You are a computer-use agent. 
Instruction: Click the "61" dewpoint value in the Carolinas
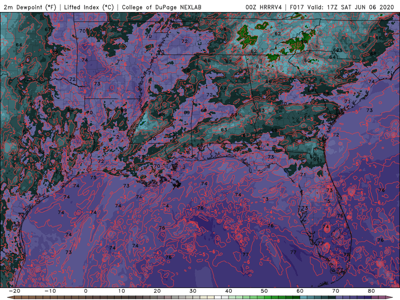(311, 71)
